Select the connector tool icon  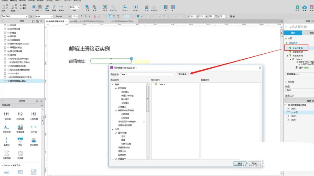(x=47, y=7)
